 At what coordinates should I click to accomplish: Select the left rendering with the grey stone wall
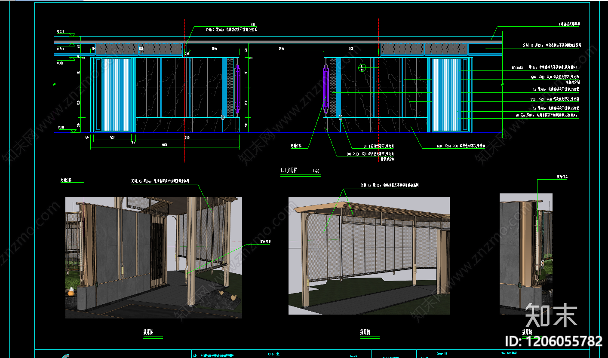(x=154, y=257)
